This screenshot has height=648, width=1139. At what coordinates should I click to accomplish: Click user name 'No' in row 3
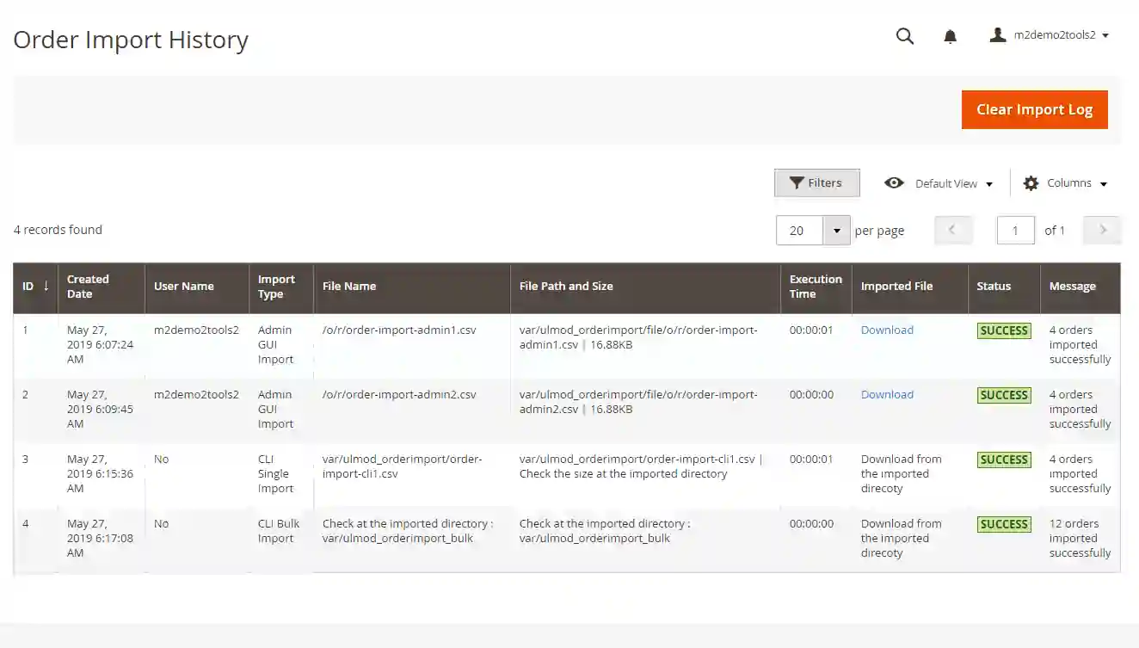[161, 459]
